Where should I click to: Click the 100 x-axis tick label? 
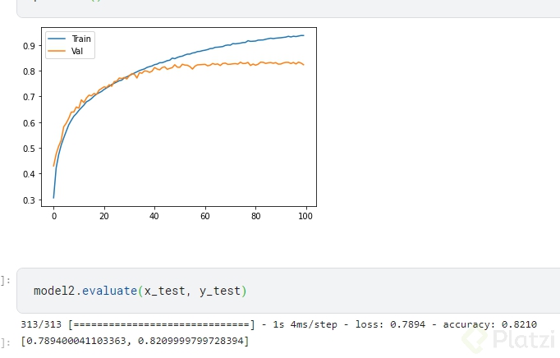click(x=304, y=217)
